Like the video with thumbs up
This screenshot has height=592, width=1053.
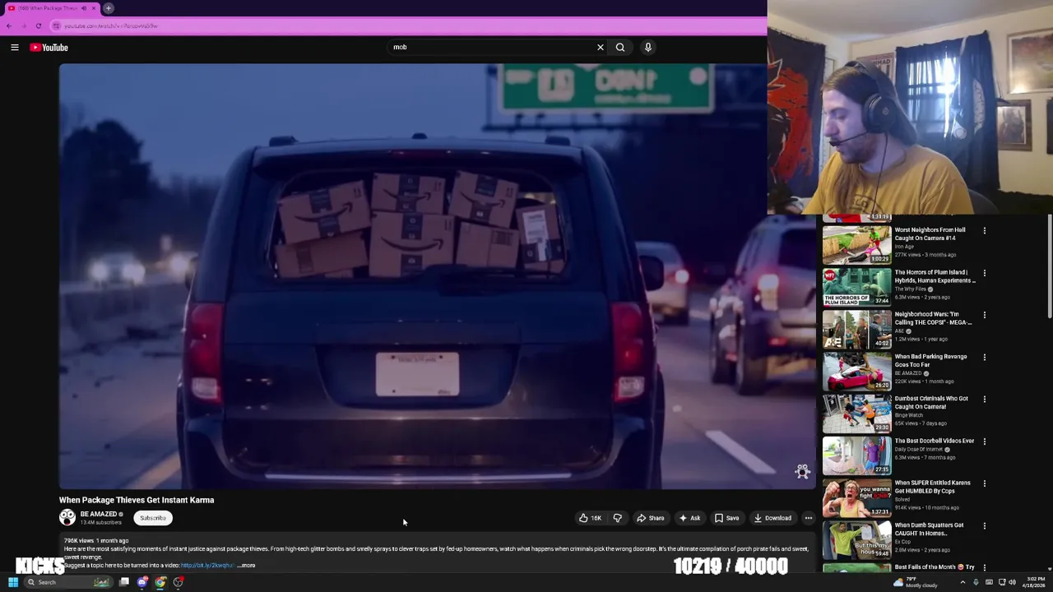[590, 518]
